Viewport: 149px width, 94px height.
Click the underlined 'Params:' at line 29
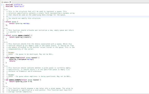11,52
